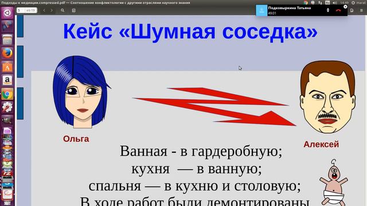The height and width of the screenshot is (206, 367).
Task: Open the bookmark icon in viewer toolbar
Action: point(352,10)
